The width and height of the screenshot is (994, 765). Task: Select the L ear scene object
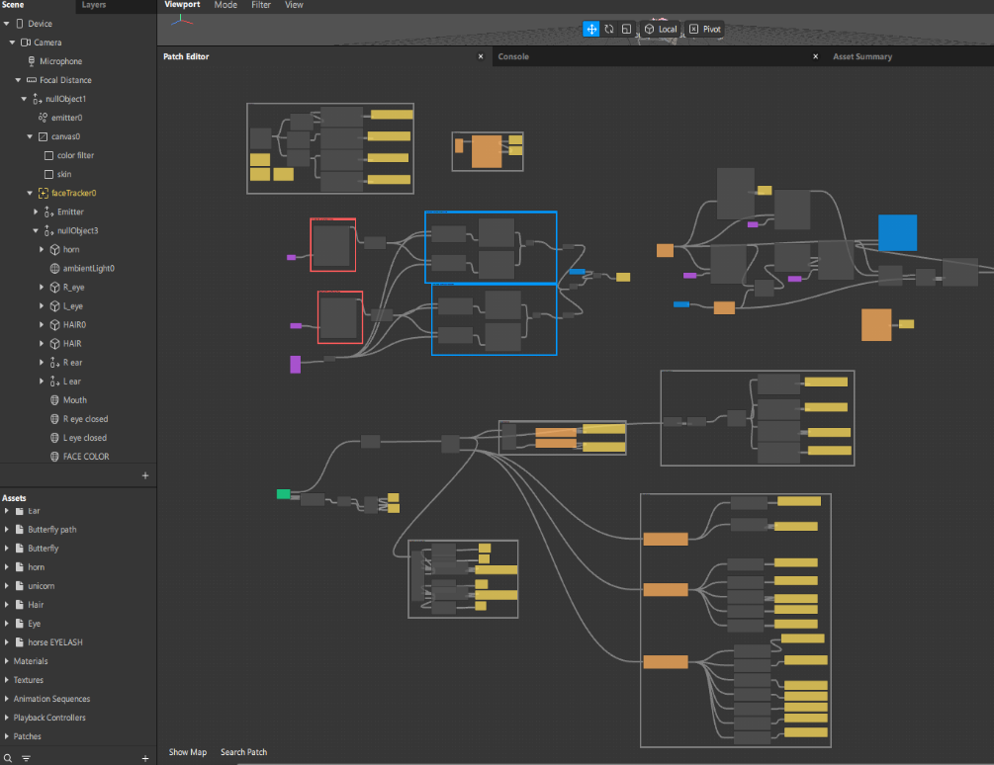pos(71,382)
